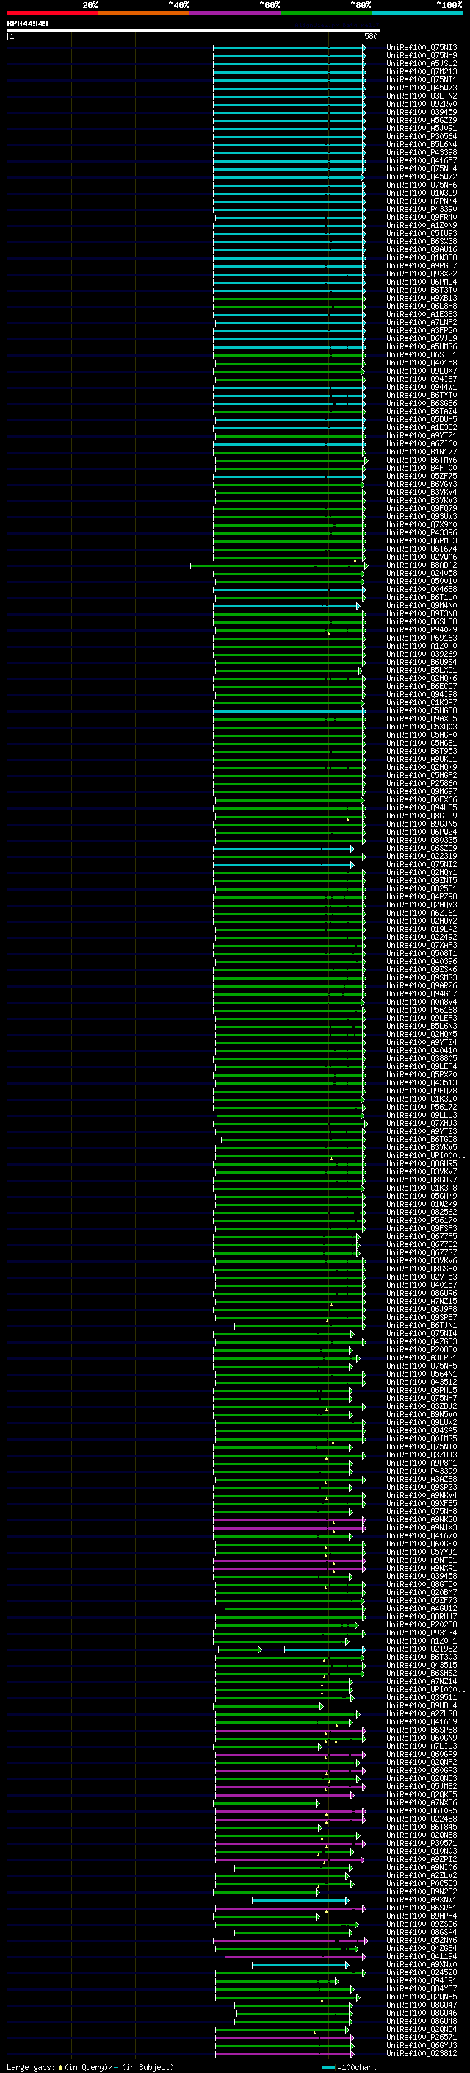The image size is (470, 2073).
Task: Click the 580 query end position label
Action: coord(371,36)
